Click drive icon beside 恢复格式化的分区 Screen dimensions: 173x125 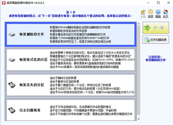(12, 60)
